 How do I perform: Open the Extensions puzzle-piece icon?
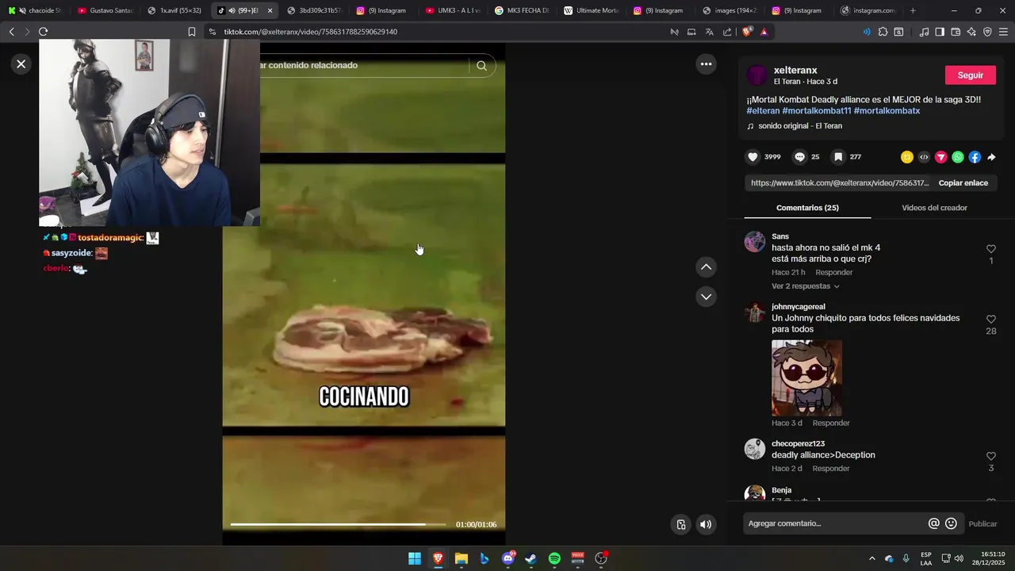(x=883, y=32)
